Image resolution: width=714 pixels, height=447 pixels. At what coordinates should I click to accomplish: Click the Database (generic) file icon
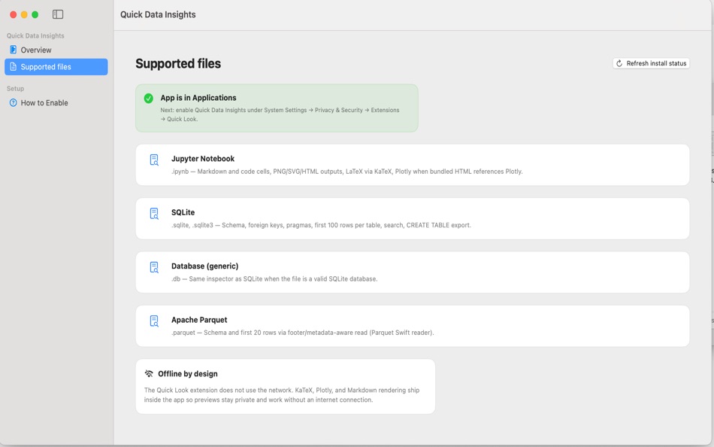pos(154,267)
